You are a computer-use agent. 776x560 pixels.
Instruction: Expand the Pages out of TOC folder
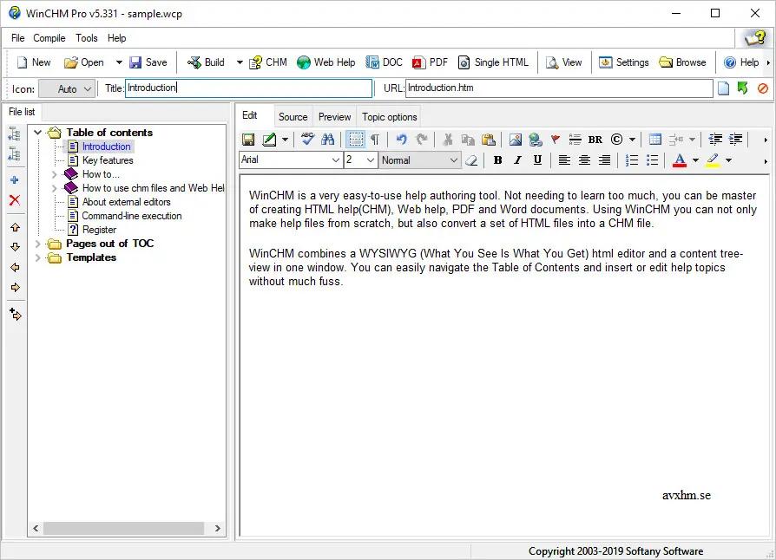[38, 244]
